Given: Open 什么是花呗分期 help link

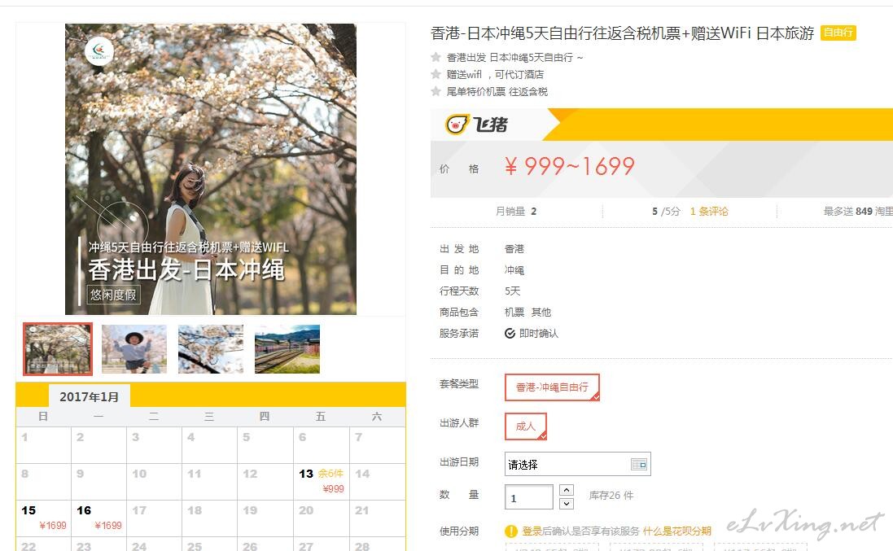Looking at the screenshot, I should tap(676, 531).
